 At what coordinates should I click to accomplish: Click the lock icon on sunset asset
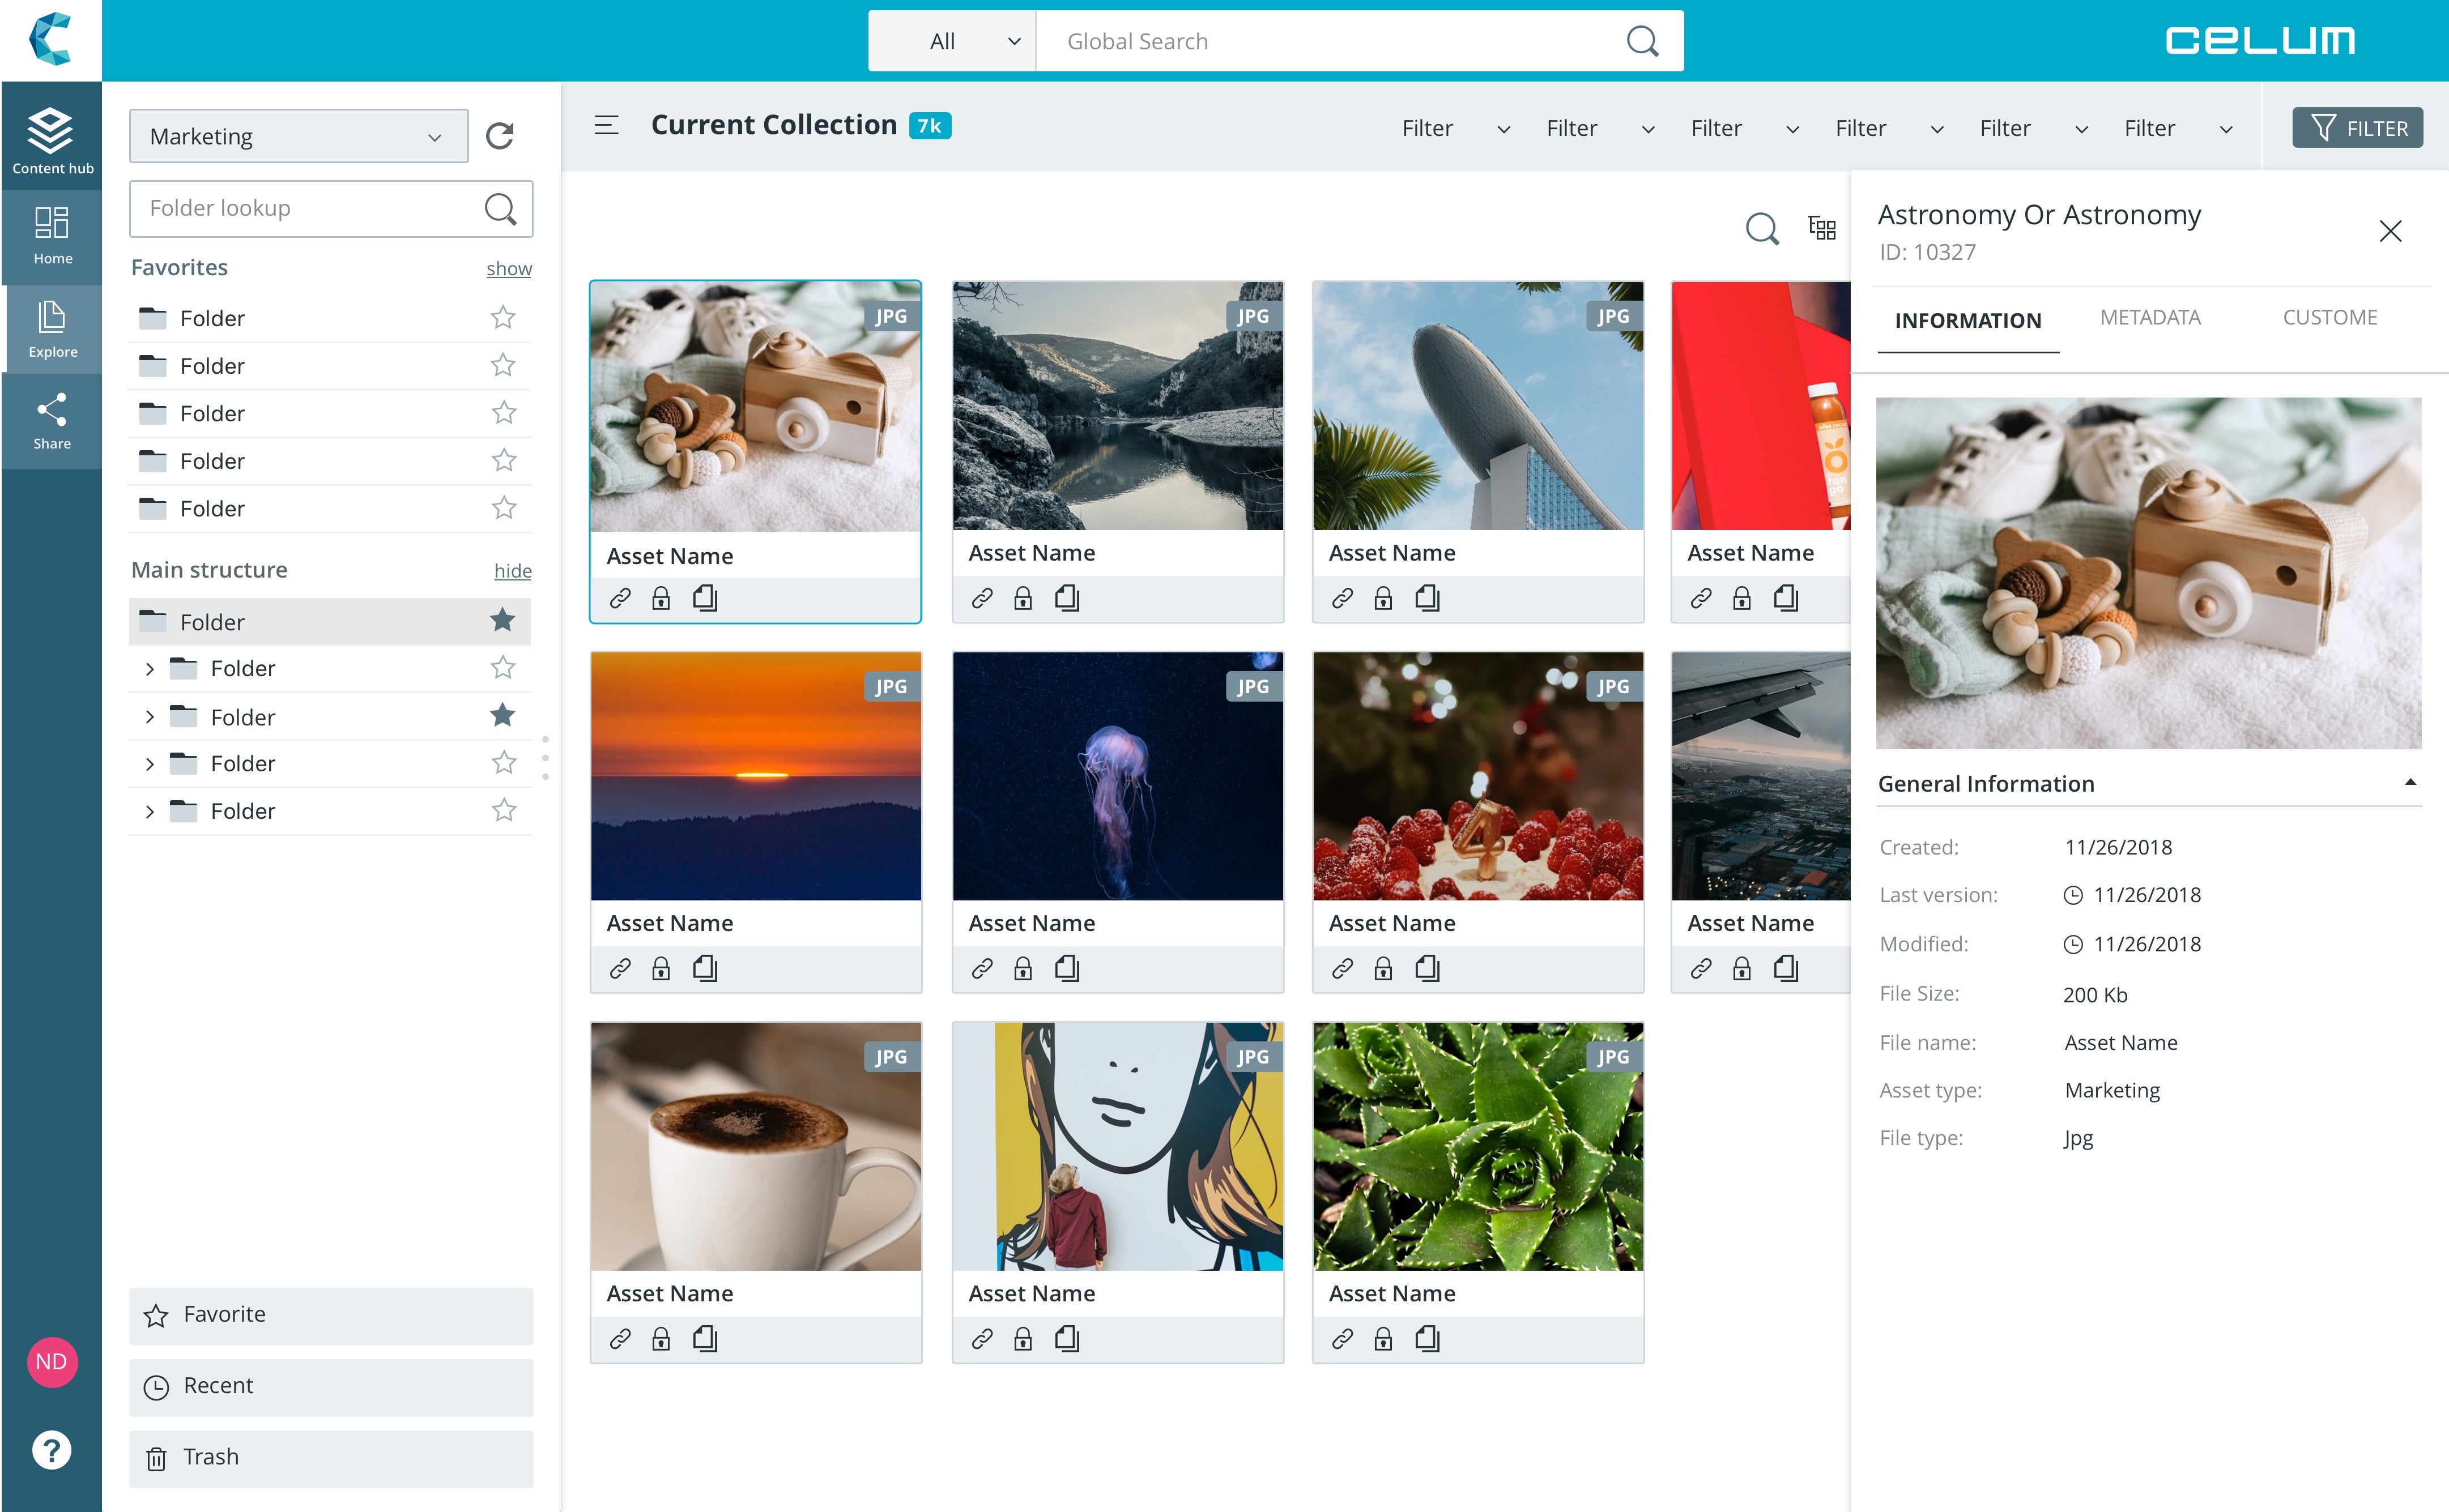(661, 968)
